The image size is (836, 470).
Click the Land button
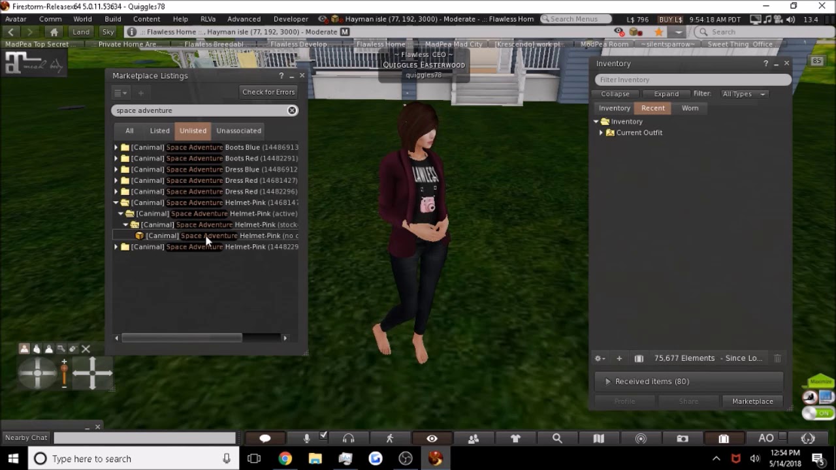(x=81, y=32)
